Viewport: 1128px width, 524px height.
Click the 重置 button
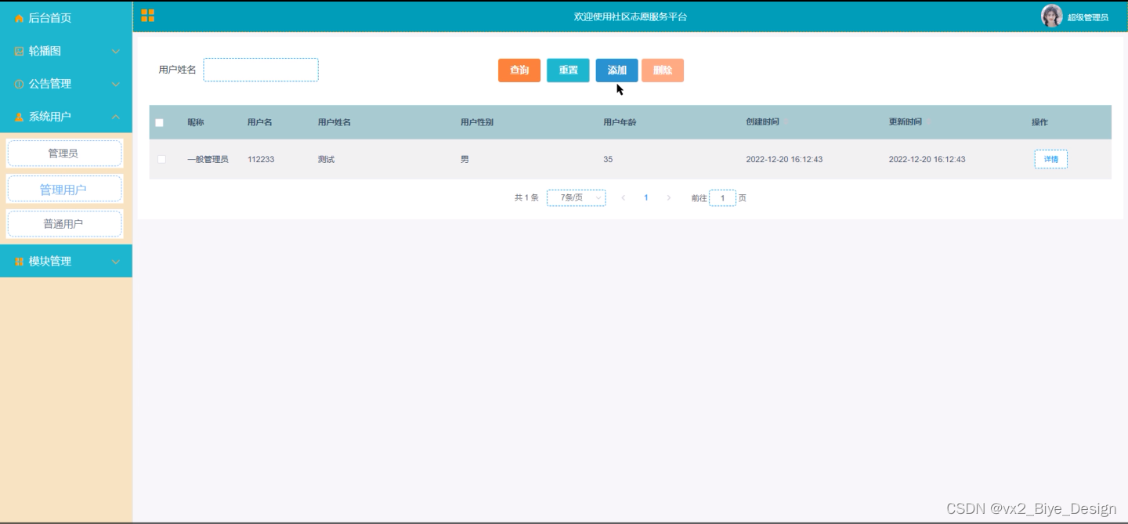coord(568,70)
